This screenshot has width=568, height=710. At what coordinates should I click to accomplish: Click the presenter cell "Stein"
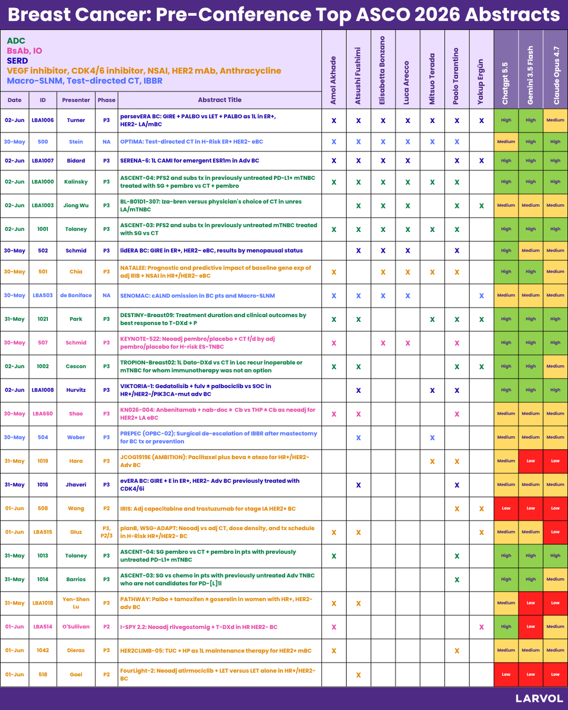pos(76,142)
